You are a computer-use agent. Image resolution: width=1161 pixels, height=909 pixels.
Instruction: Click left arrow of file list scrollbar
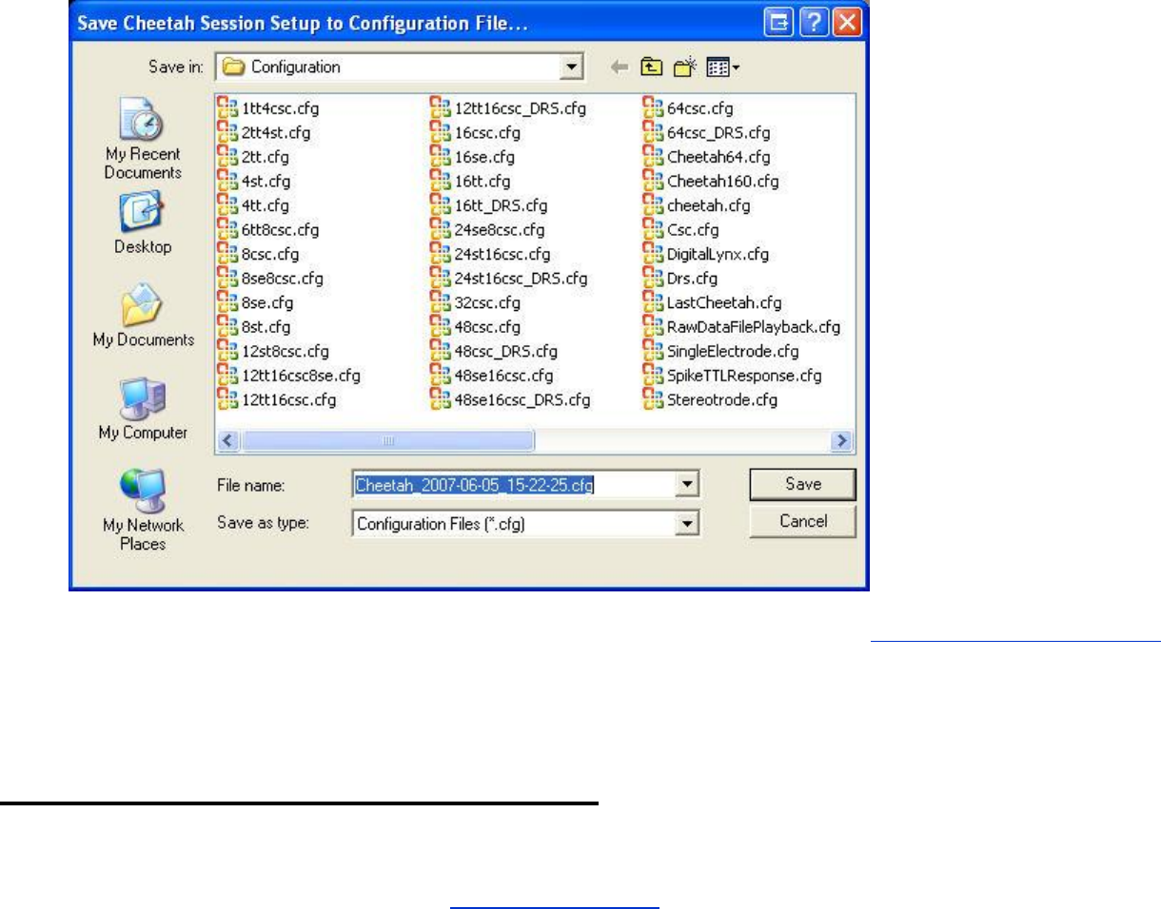pos(228,441)
